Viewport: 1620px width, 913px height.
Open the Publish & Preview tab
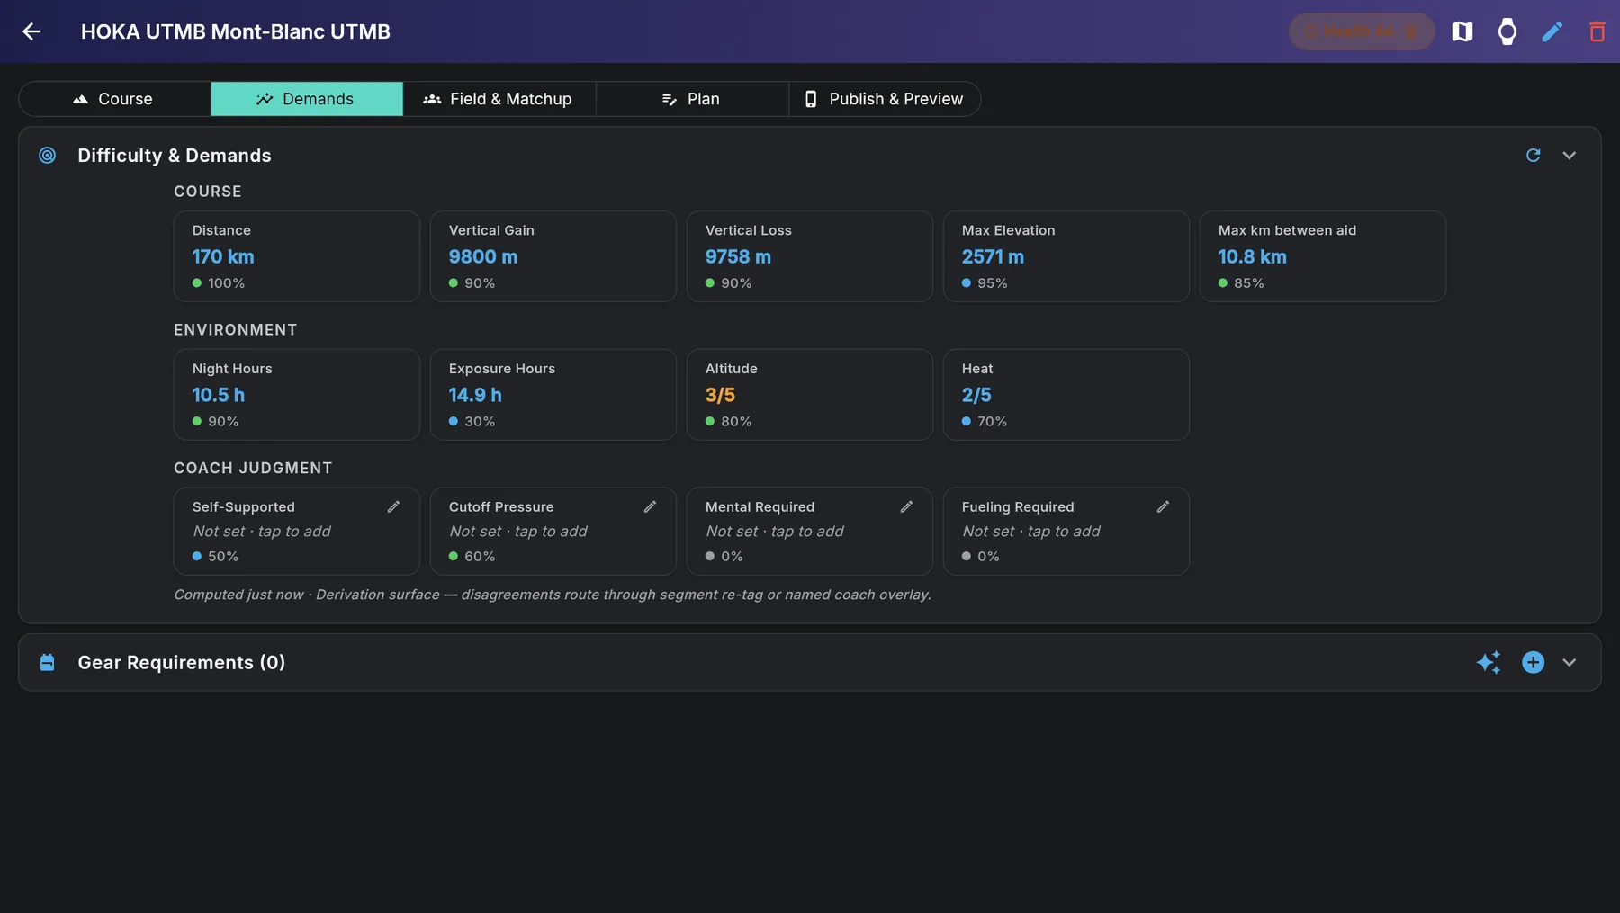pos(885,99)
